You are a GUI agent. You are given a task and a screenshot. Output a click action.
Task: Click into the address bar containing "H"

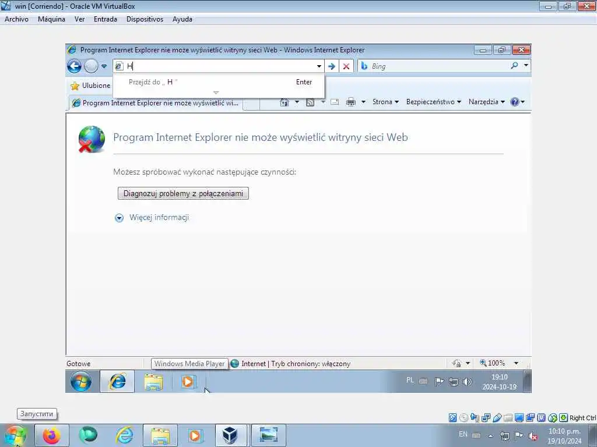click(219, 66)
